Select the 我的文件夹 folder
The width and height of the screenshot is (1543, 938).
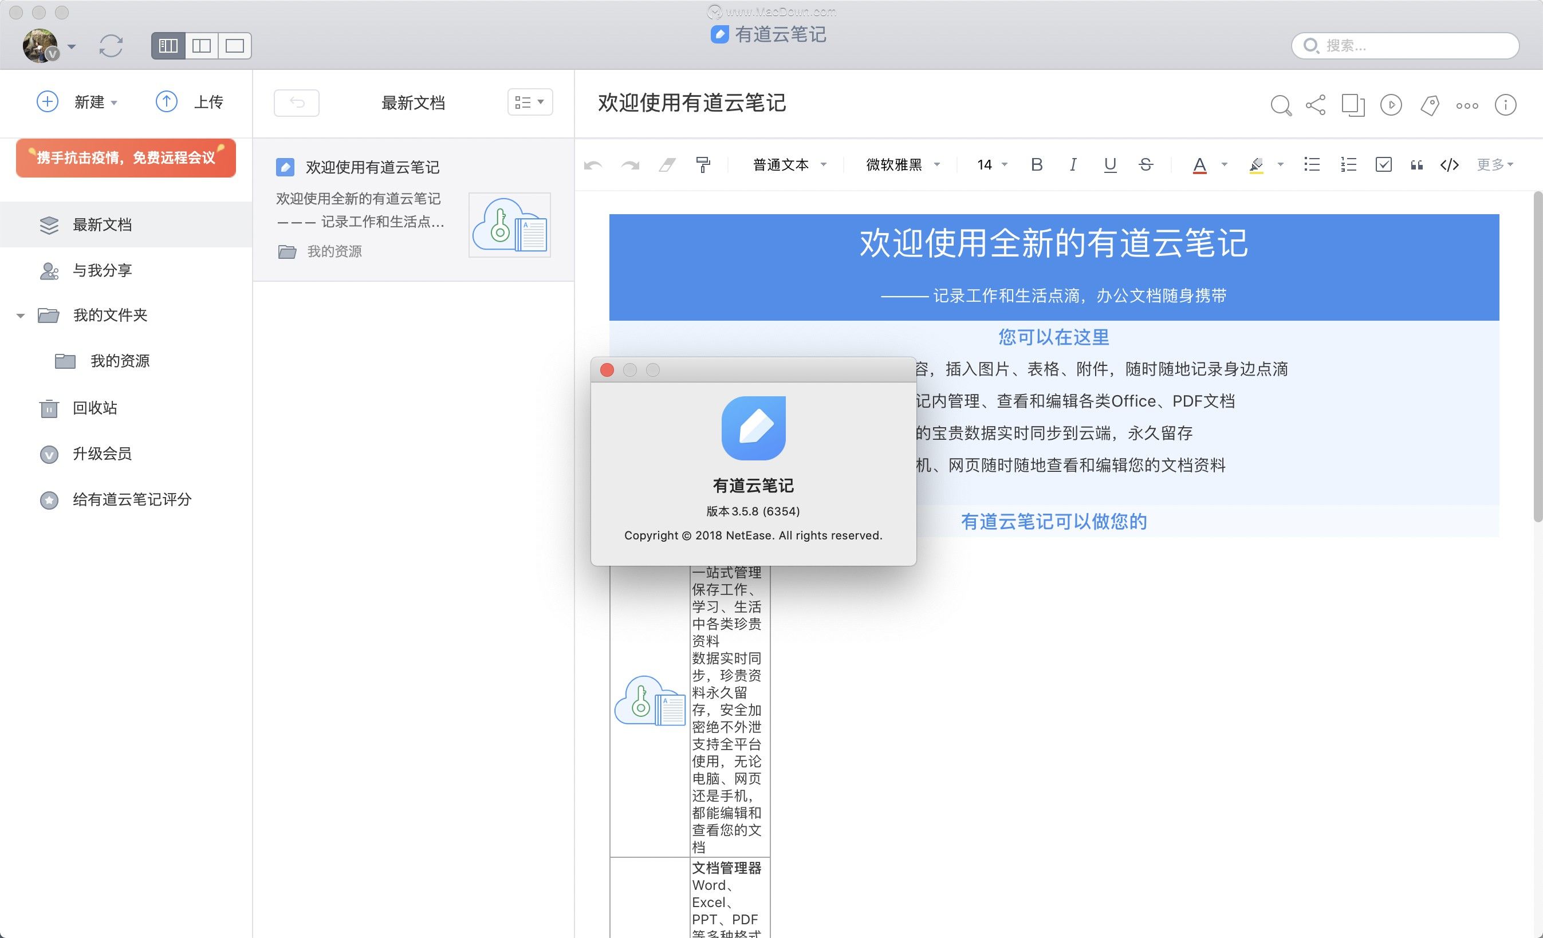[x=110, y=315]
